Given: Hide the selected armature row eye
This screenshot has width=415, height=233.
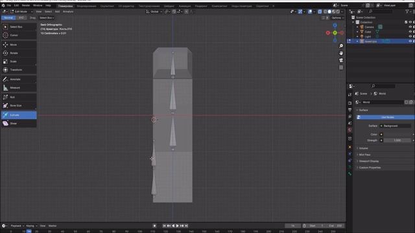Looking at the screenshot, I should point(410,41).
